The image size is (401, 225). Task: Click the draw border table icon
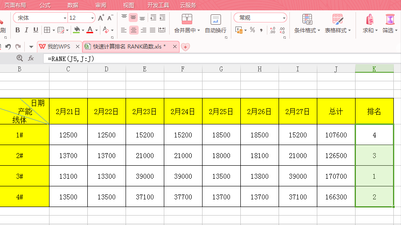click(x=61, y=30)
